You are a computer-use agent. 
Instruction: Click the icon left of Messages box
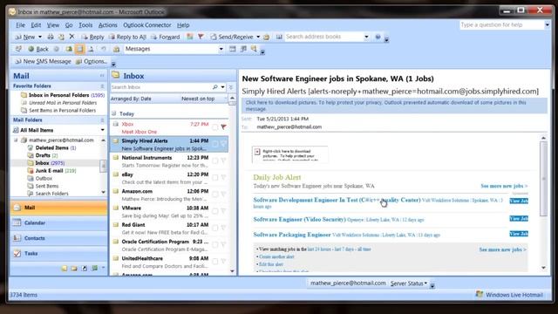pos(116,49)
